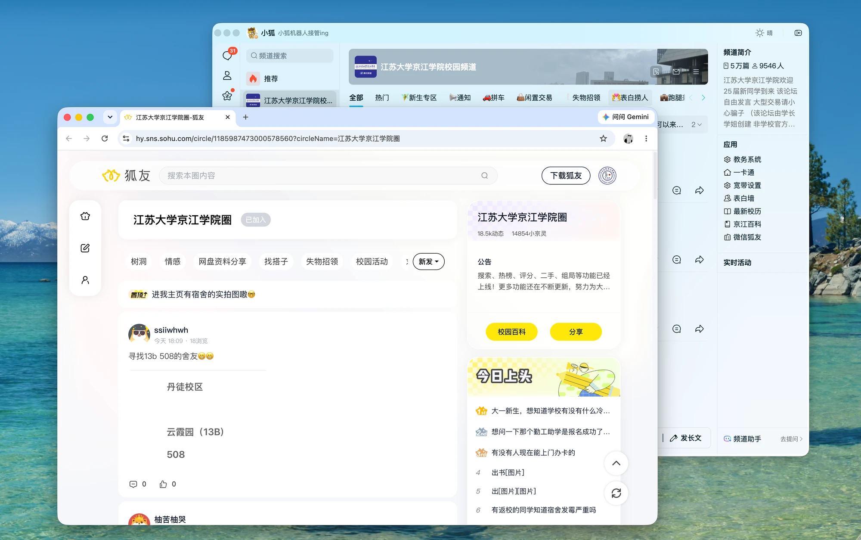861x540 pixels.
Task: Open the 通知 tab
Action: (x=460, y=98)
